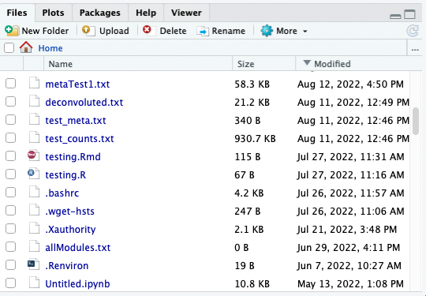Tick the checkbox for testing.R
This screenshot has width=426, height=296.
[10, 174]
